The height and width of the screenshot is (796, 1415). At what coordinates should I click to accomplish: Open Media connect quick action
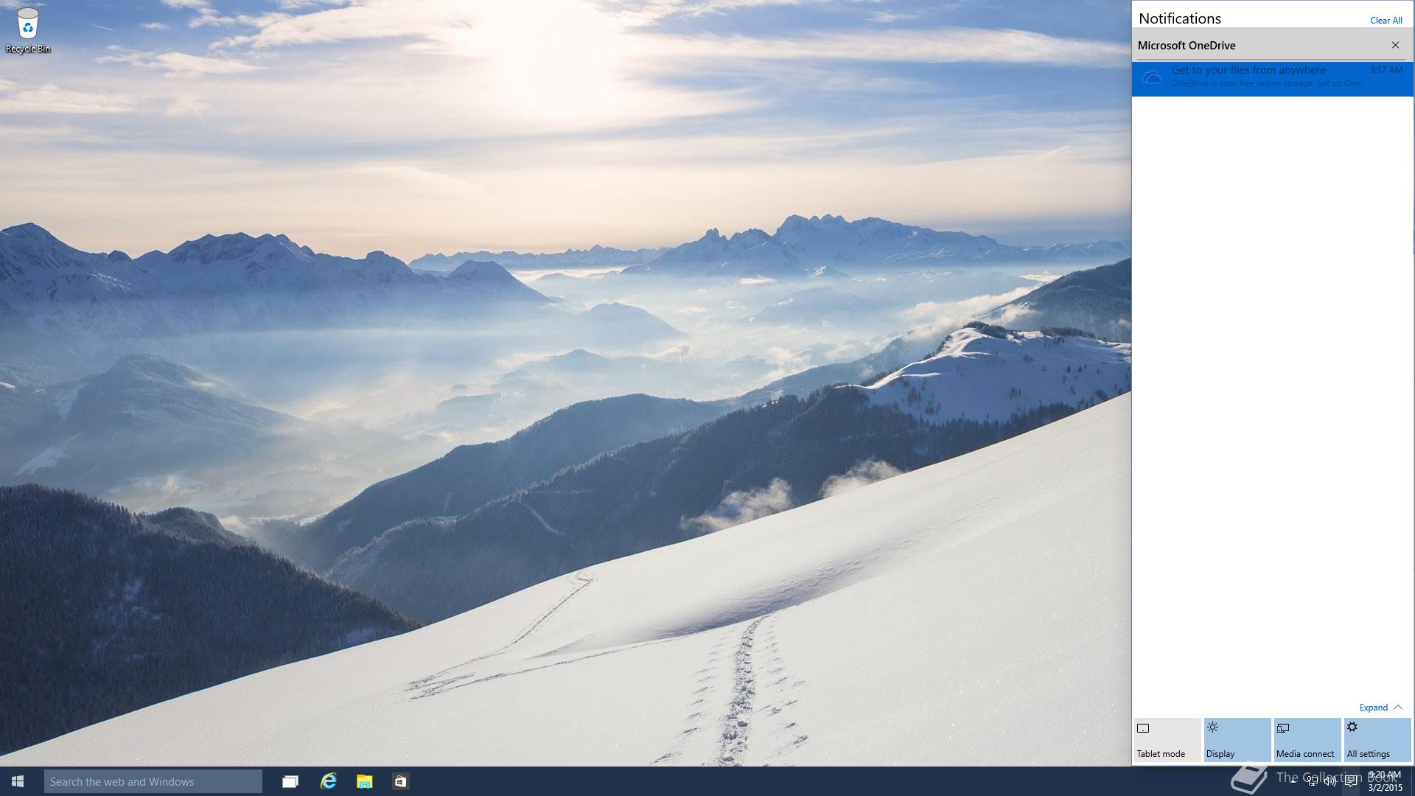1307,740
